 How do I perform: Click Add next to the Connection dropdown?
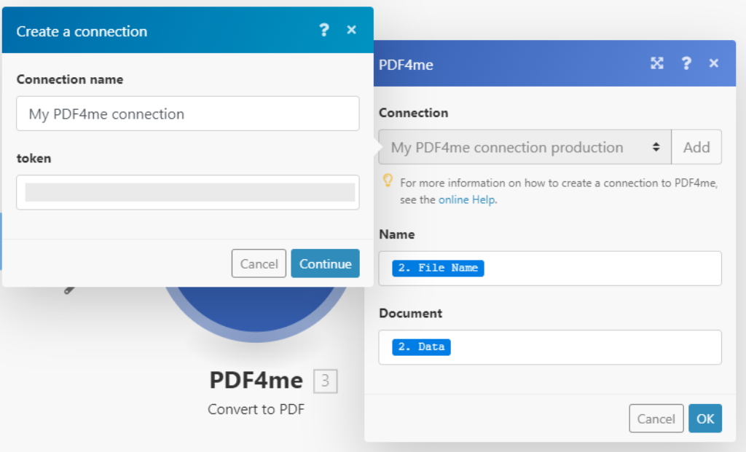pyautogui.click(x=696, y=147)
